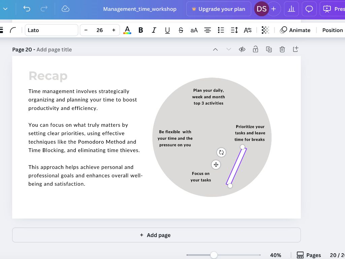Select the Recap heading

tap(48, 76)
